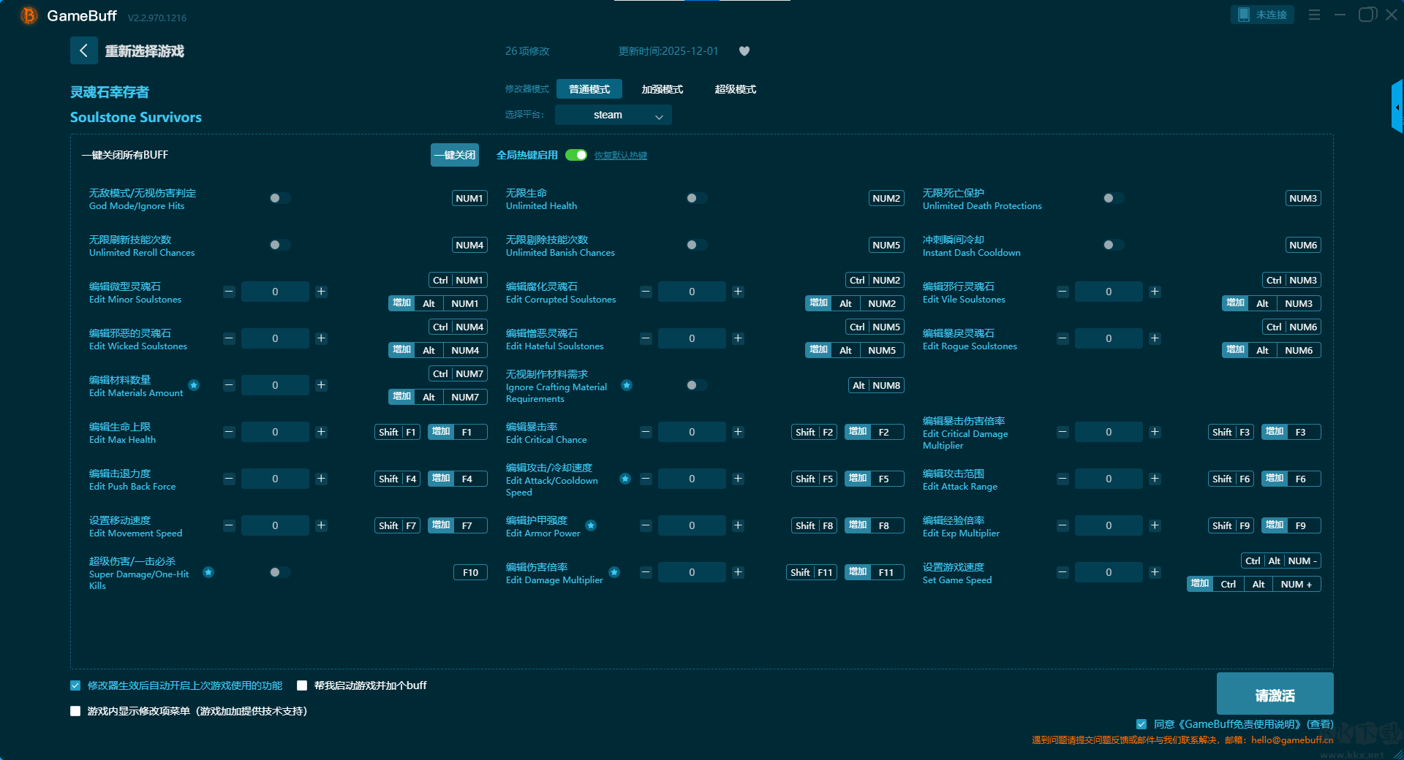Switch to 加强模式 tab
Viewport: 1404px width, 760px height.
pyautogui.click(x=663, y=89)
